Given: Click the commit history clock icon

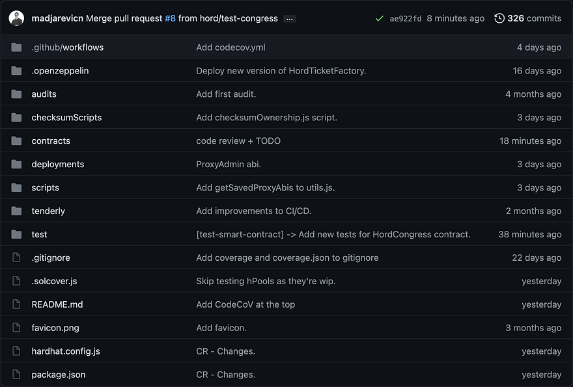Looking at the screenshot, I should pos(499,18).
